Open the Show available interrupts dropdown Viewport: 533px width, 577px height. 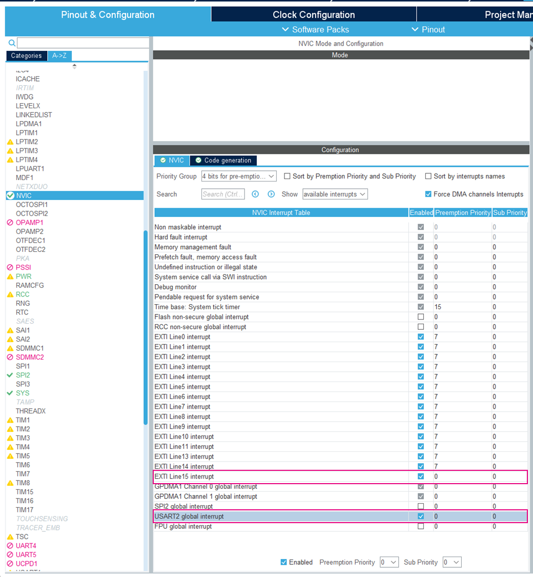point(335,194)
